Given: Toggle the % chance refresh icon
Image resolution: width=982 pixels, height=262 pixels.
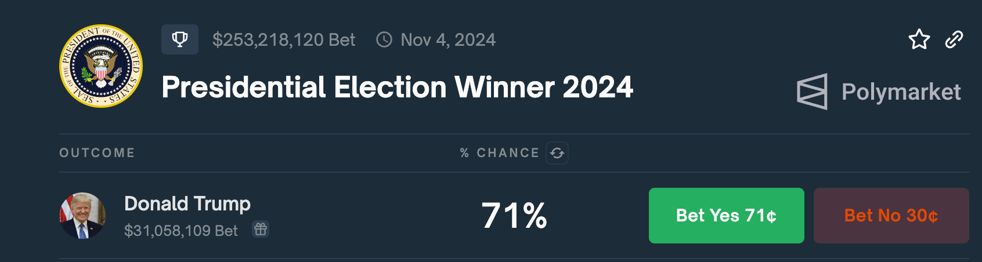Looking at the screenshot, I should coord(557,153).
